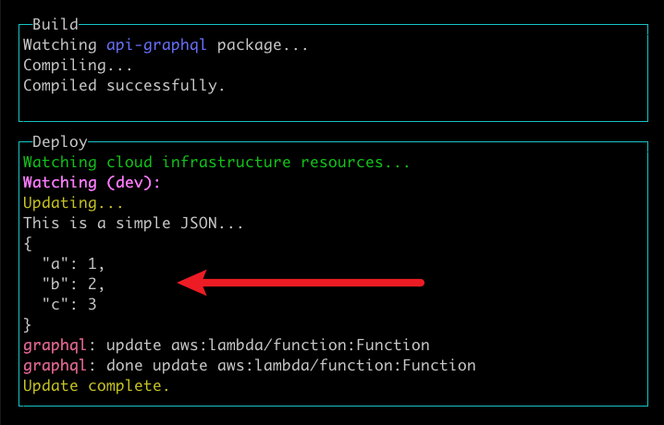The width and height of the screenshot is (664, 425).
Task: Click the Deploy panel title
Action: (x=60, y=141)
